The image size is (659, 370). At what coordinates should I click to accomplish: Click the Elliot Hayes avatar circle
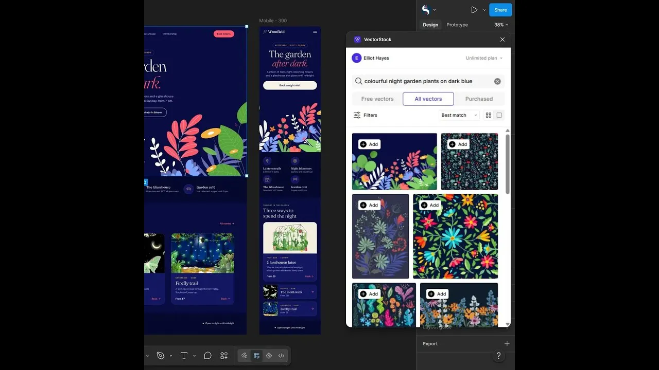(x=356, y=58)
